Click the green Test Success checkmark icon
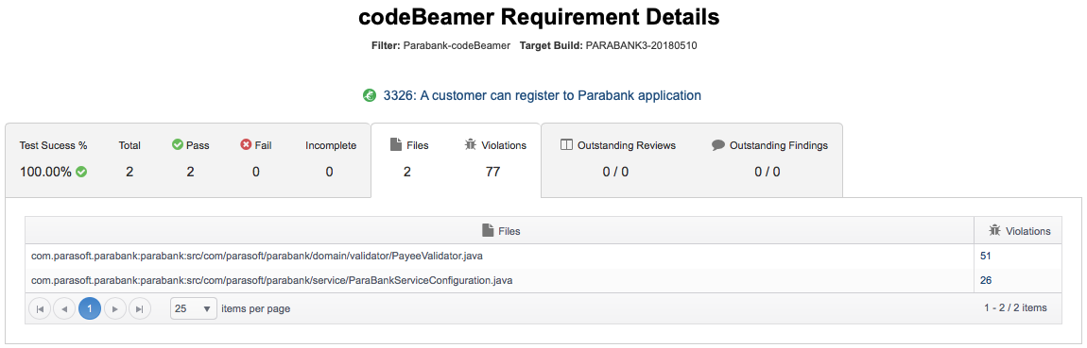The width and height of the screenshot is (1087, 348). point(81,172)
